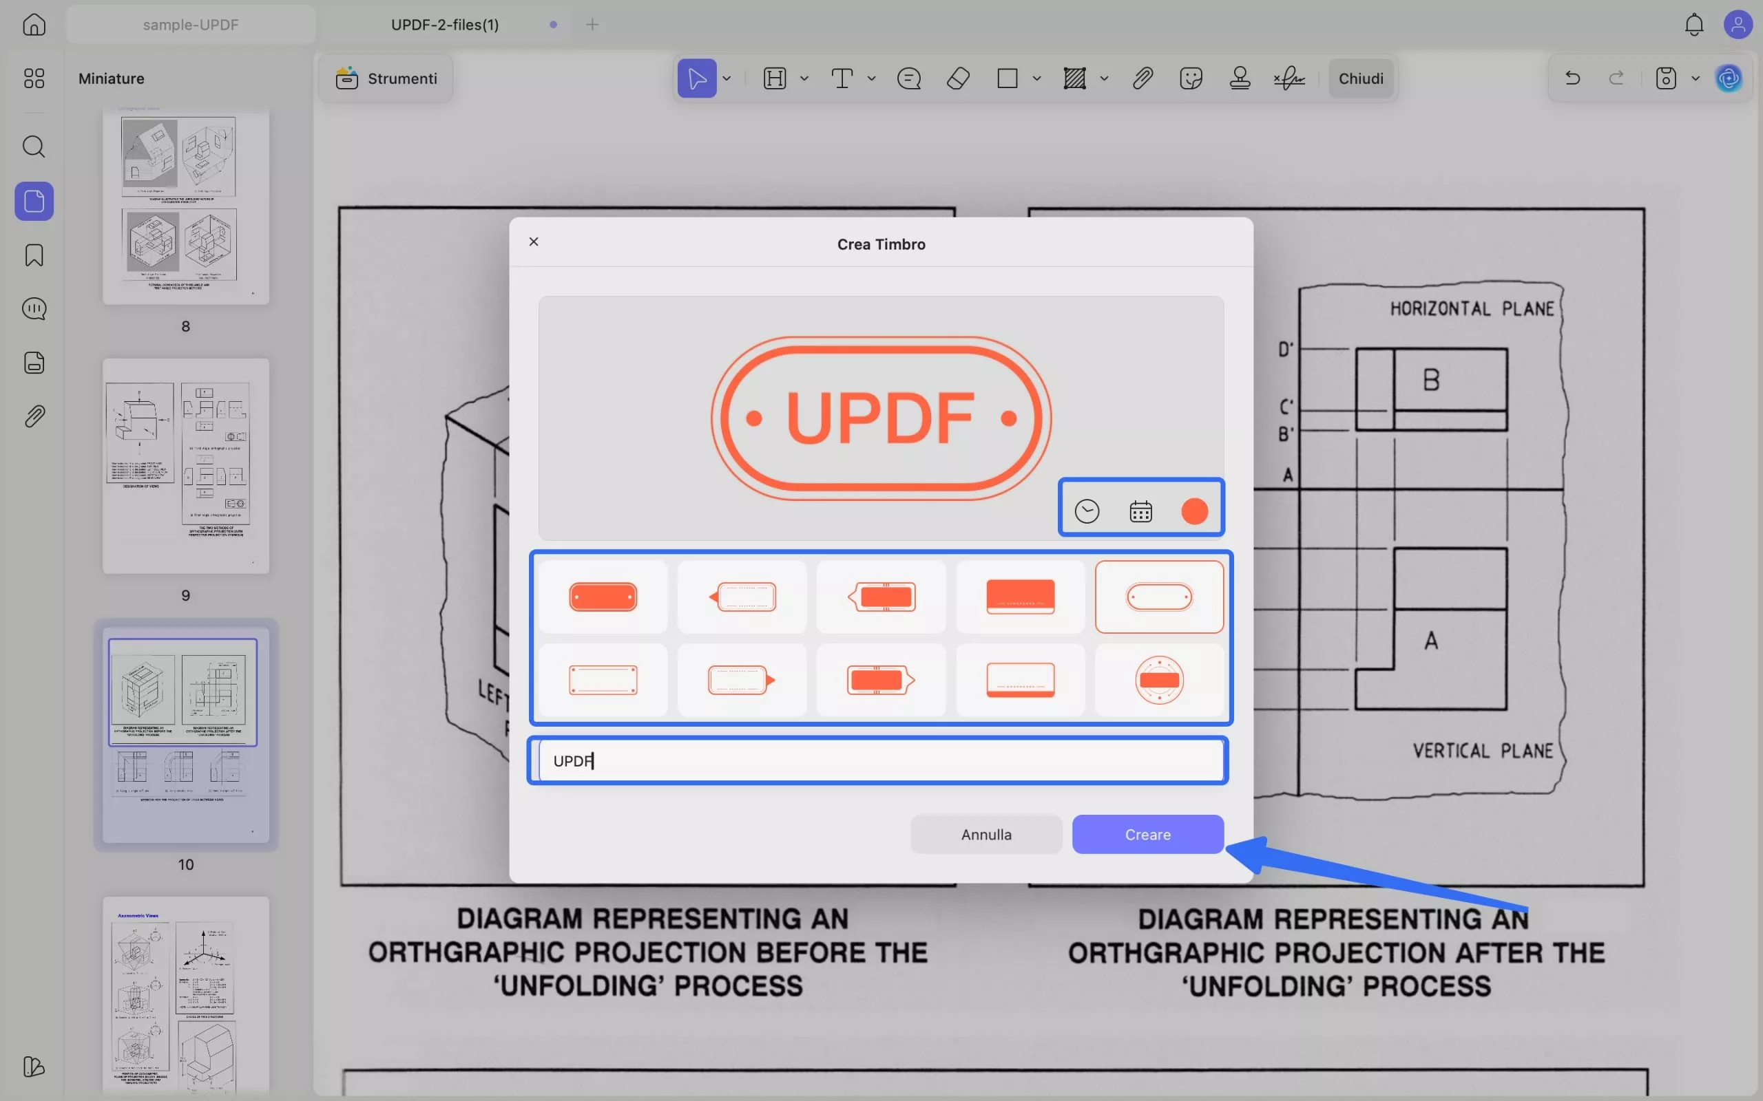Open the bookmarks panel in sidebar
Screen dimensions: 1763x1101
[34, 255]
